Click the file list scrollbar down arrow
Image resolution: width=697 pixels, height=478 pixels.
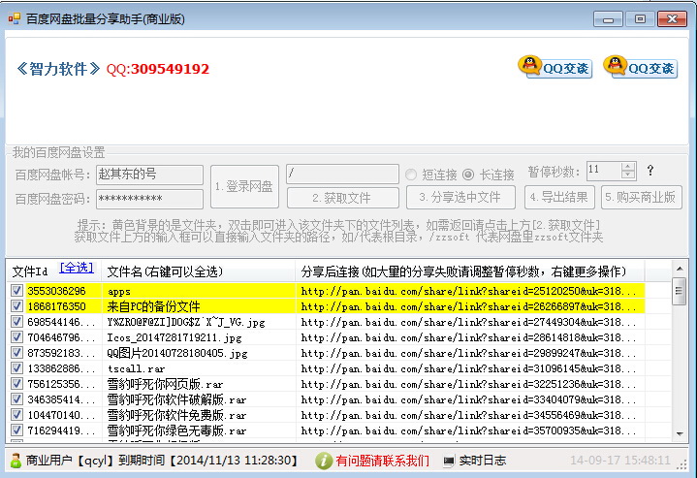tap(680, 438)
